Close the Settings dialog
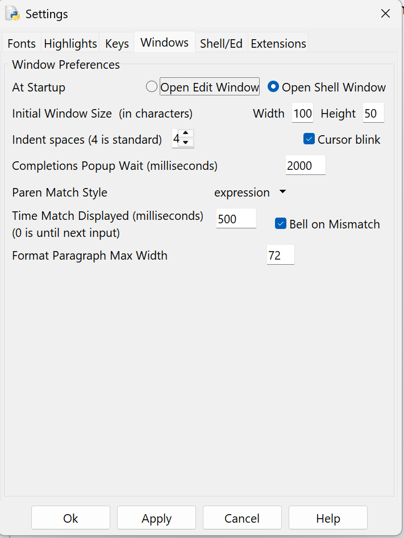The image size is (404, 538). (x=385, y=14)
